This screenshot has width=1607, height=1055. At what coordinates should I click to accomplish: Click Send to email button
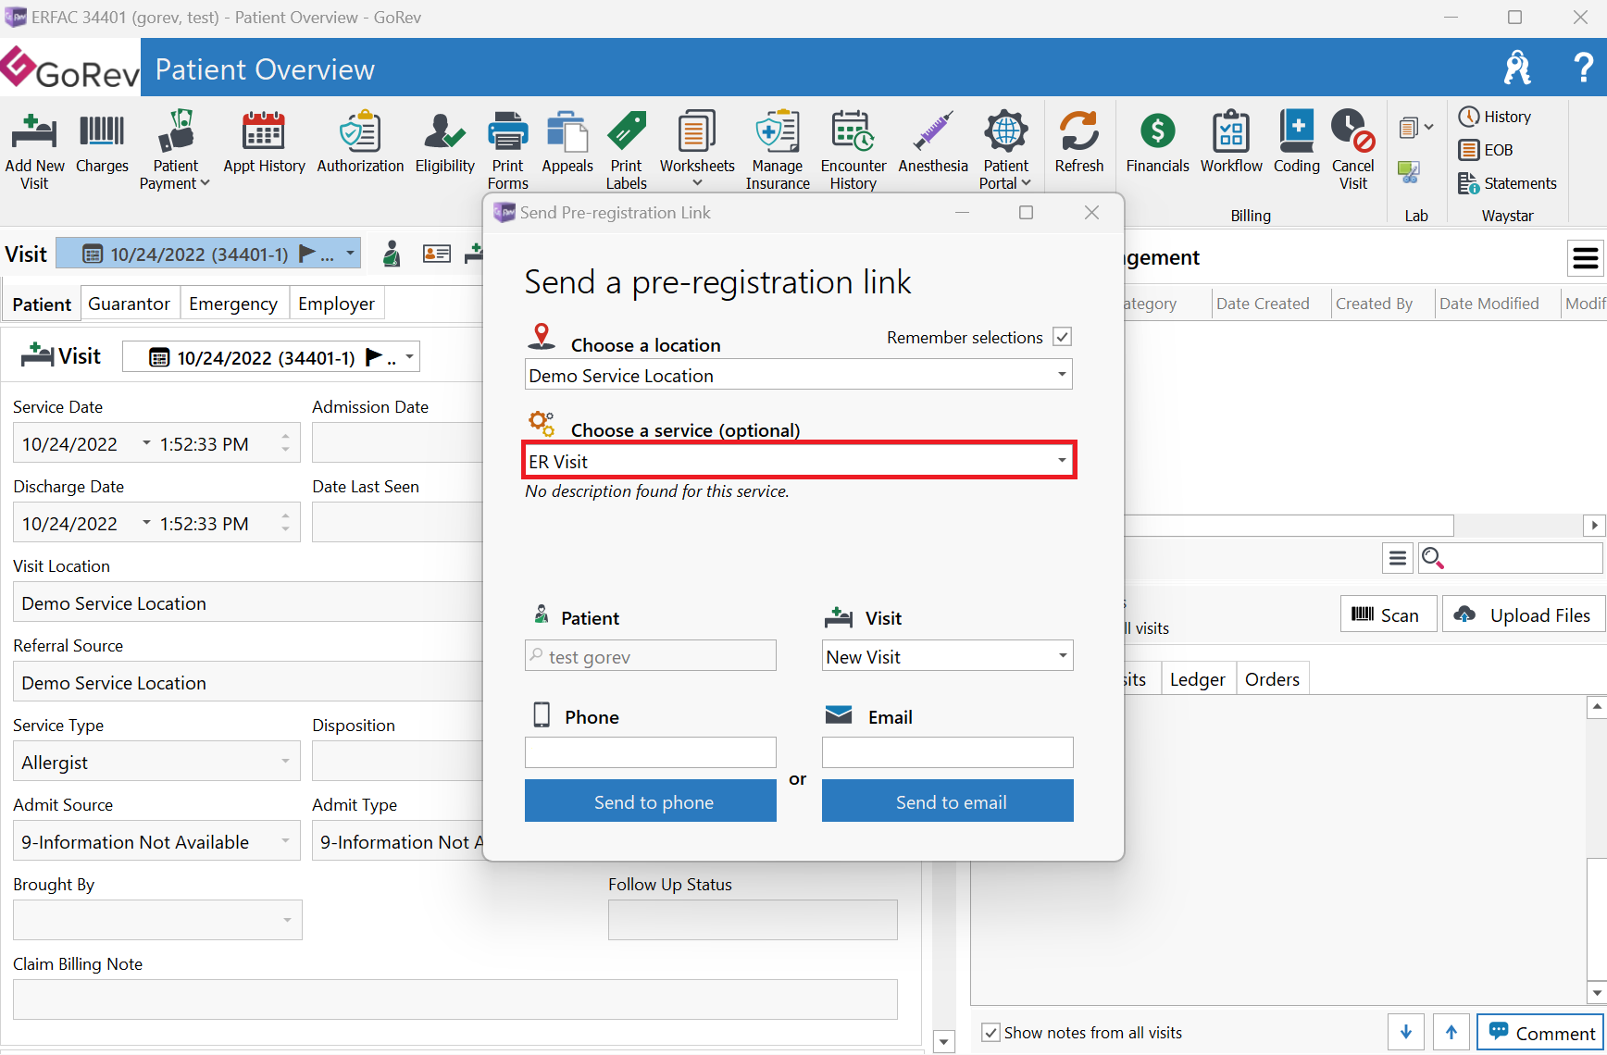[x=948, y=801]
